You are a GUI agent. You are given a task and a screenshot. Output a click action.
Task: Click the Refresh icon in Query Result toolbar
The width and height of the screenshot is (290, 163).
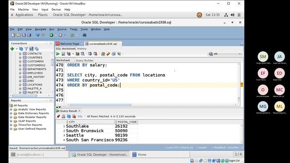68,116
